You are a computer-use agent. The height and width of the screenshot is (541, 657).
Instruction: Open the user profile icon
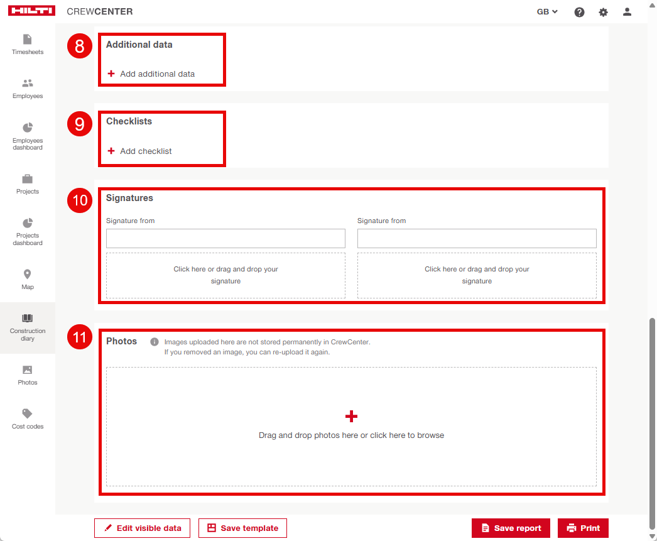627,12
